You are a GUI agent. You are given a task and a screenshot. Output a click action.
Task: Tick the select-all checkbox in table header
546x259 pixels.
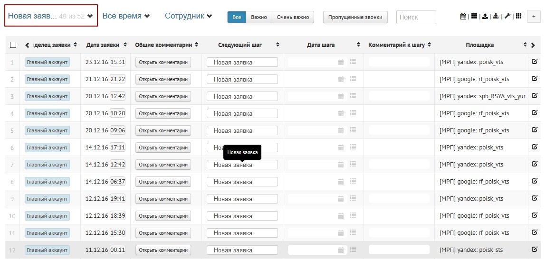pos(13,45)
